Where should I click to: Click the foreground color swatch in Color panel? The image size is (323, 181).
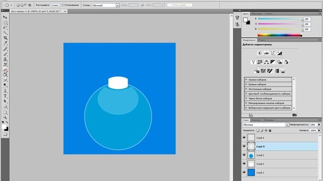coord(245,20)
